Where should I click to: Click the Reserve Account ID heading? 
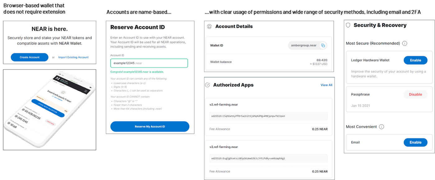(x=138, y=27)
